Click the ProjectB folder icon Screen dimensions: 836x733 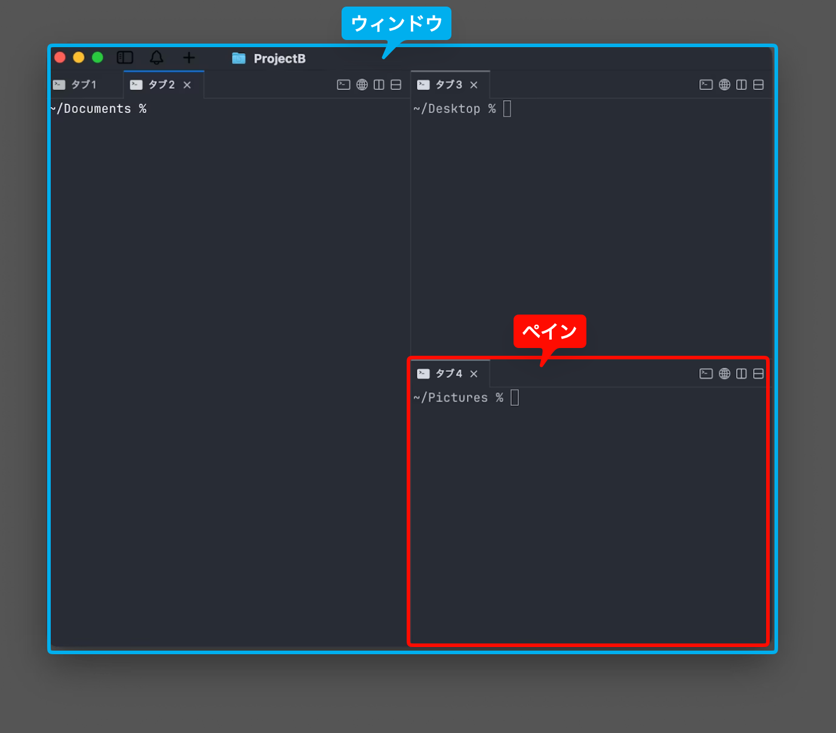pos(239,58)
